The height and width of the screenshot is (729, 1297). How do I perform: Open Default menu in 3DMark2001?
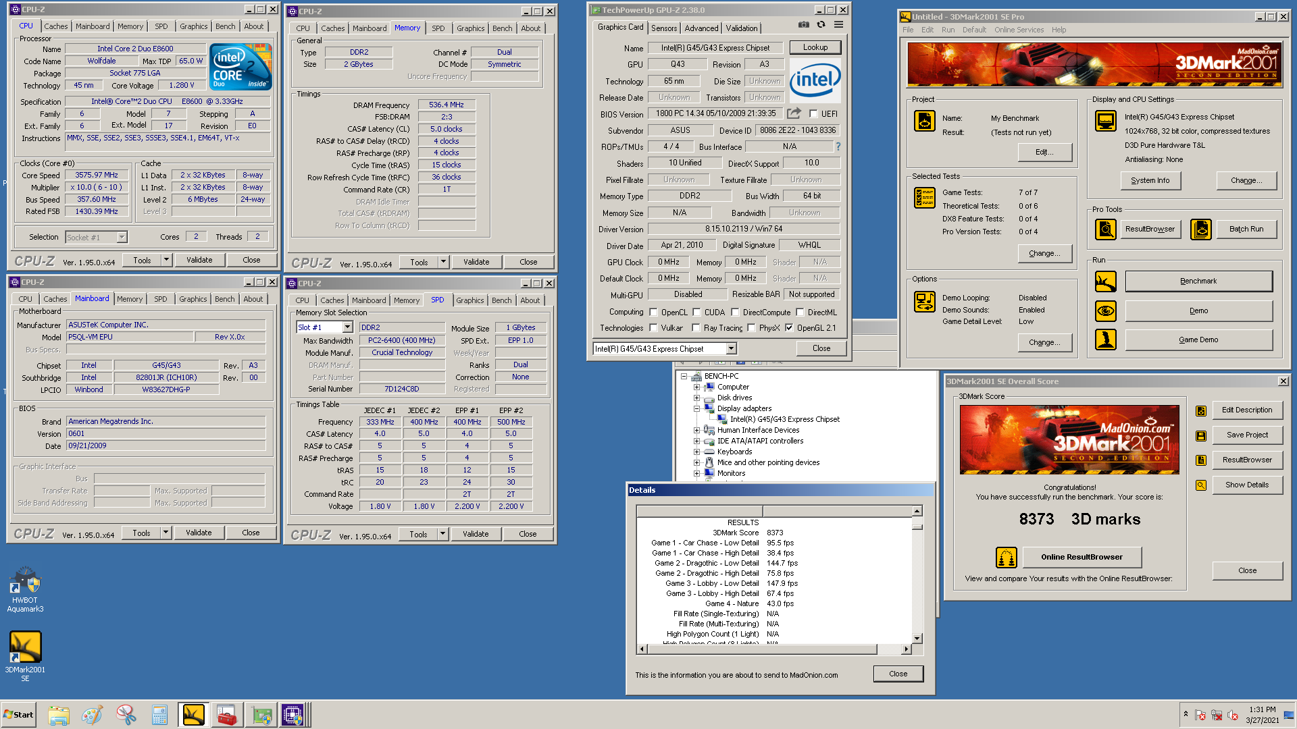pyautogui.click(x=974, y=30)
